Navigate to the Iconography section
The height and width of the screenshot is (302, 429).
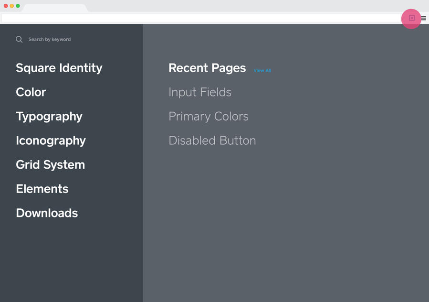tap(51, 140)
